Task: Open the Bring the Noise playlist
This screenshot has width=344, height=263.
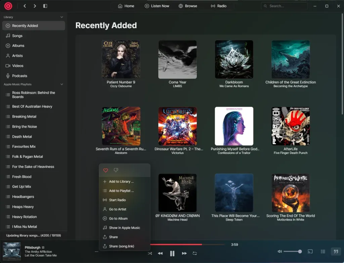Action: tap(34, 127)
